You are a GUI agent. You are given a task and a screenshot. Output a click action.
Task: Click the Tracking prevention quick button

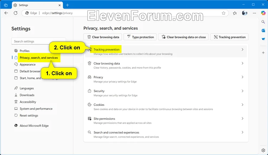coord(229,37)
